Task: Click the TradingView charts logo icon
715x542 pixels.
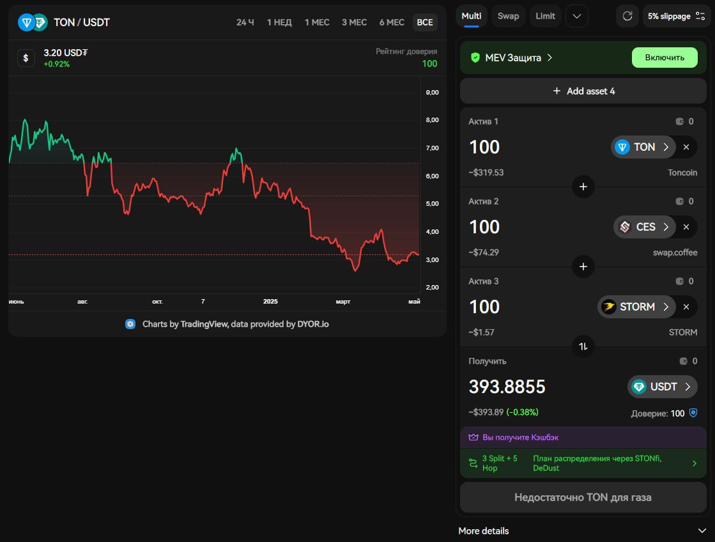Action: pos(130,324)
